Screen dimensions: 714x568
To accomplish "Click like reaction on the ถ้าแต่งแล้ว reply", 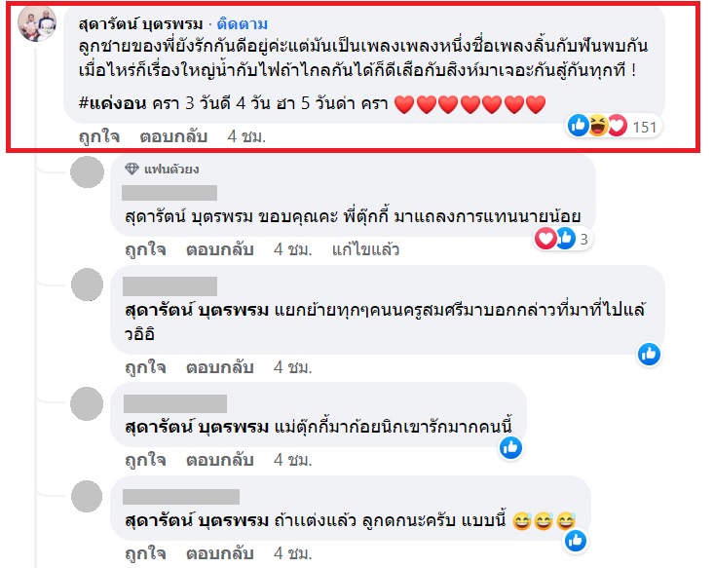I will [x=576, y=540].
